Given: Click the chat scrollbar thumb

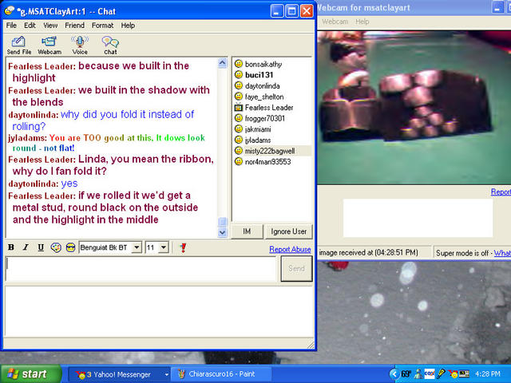Looking at the screenshot, I should (x=222, y=222).
